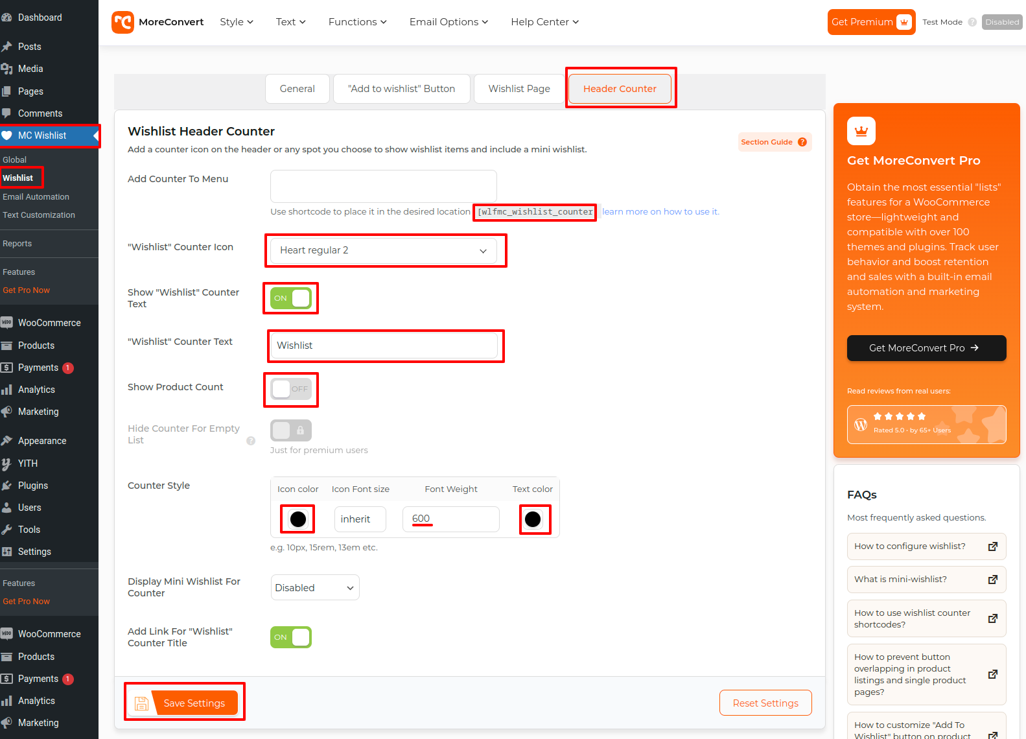Click the crown icon on Get Premium button

point(904,22)
